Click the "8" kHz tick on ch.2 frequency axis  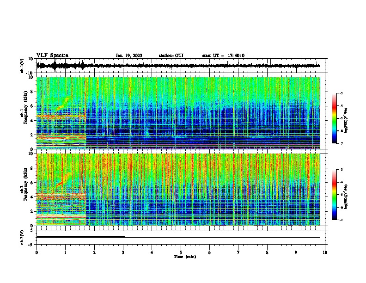click(32, 168)
